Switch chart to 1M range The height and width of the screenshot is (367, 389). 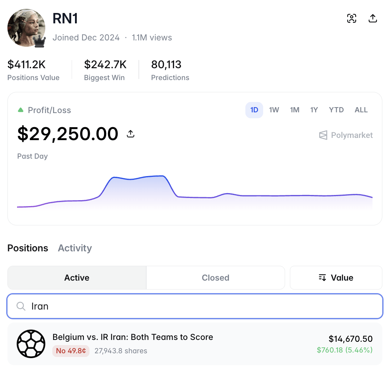(x=294, y=110)
